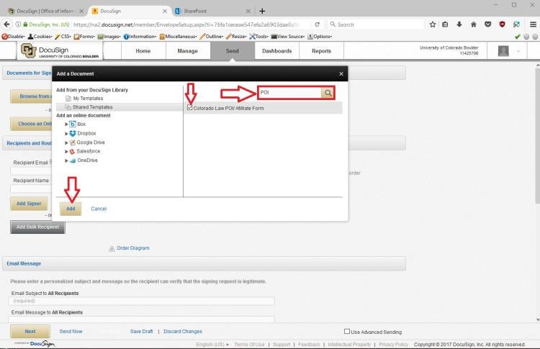The width and height of the screenshot is (540, 349).
Task: Click the Send Now link
Action: click(71, 331)
